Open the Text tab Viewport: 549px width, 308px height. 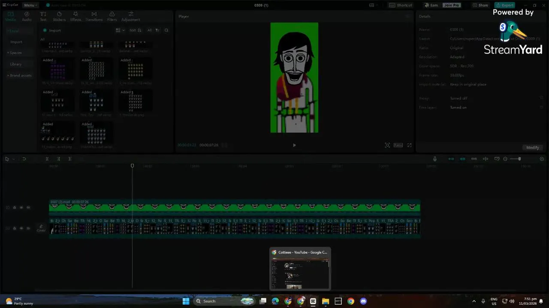[x=43, y=17]
